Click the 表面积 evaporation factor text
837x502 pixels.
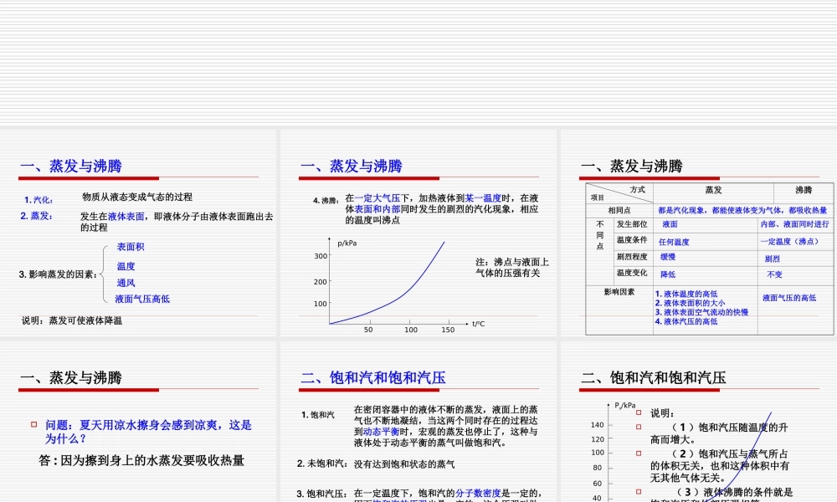(x=129, y=246)
